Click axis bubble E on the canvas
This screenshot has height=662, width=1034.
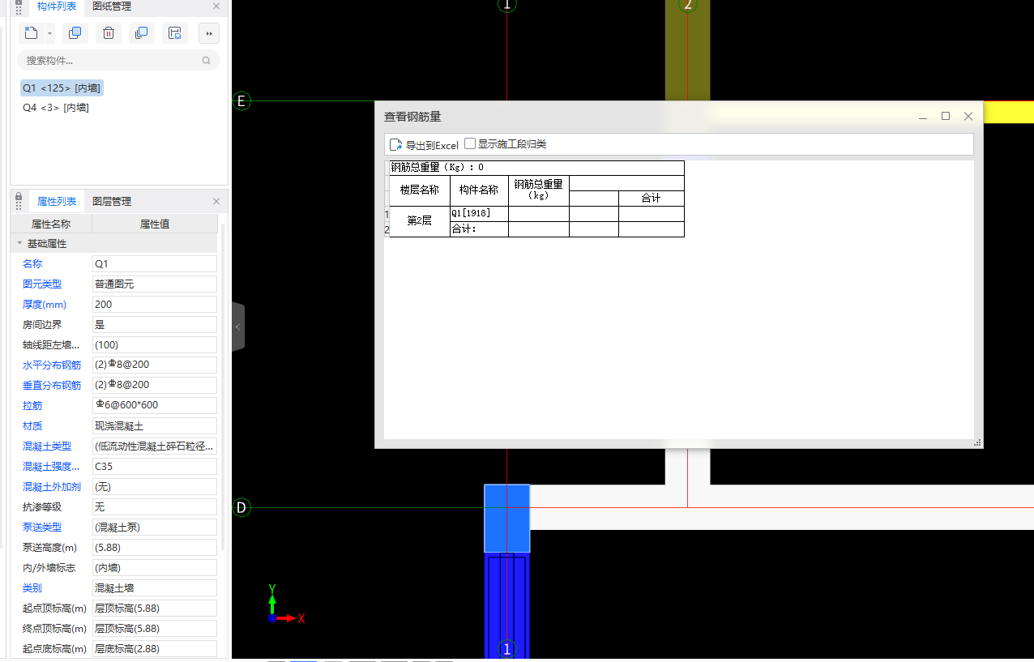click(x=241, y=101)
